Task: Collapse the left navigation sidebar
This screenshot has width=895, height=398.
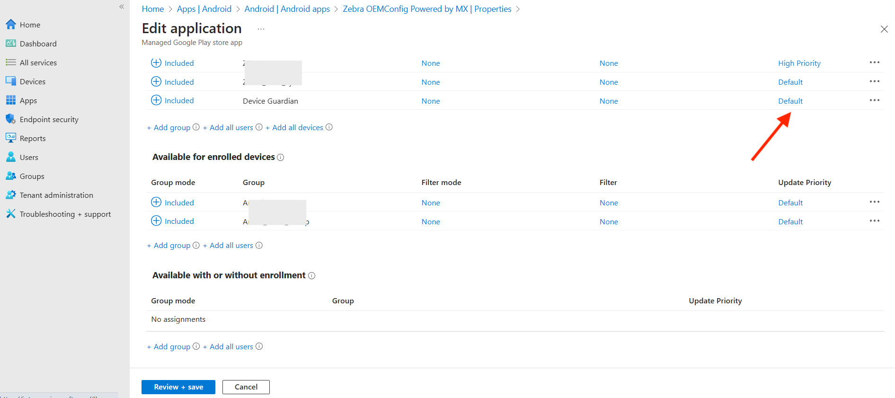Action: pyautogui.click(x=122, y=7)
